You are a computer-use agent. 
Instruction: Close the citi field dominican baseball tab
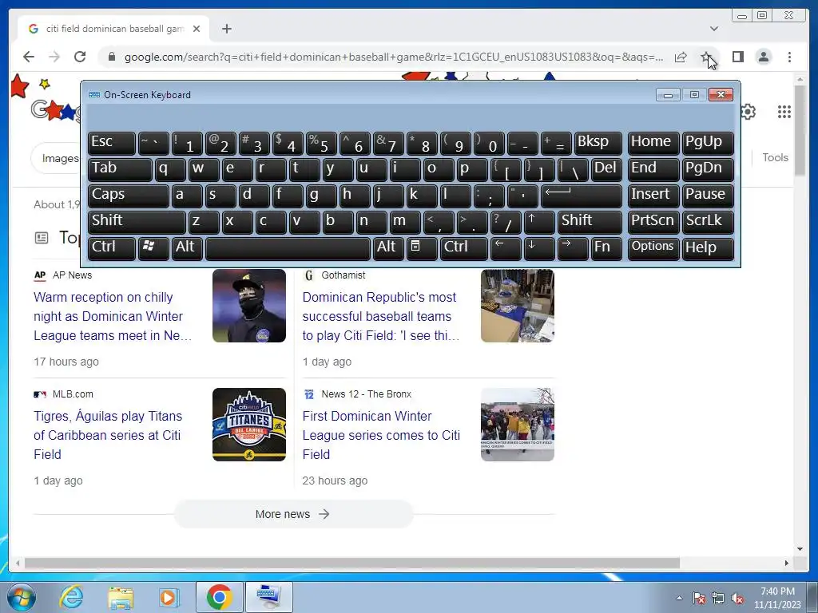[x=197, y=29]
